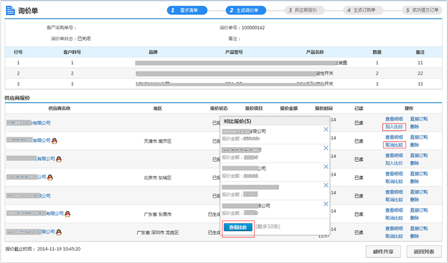Open supplier name link on 北京市 东城区 row

pos(26,177)
